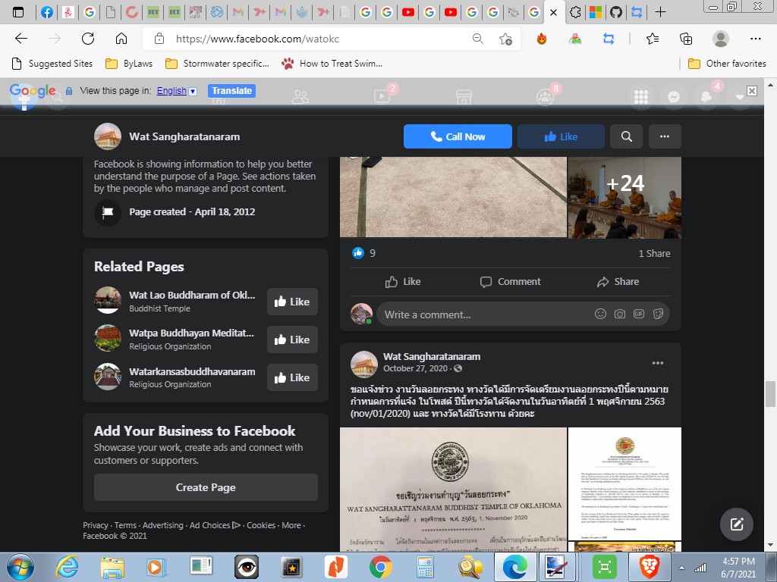This screenshot has height=582, width=777.
Task: Add a sticker to the comment
Action: click(x=658, y=314)
